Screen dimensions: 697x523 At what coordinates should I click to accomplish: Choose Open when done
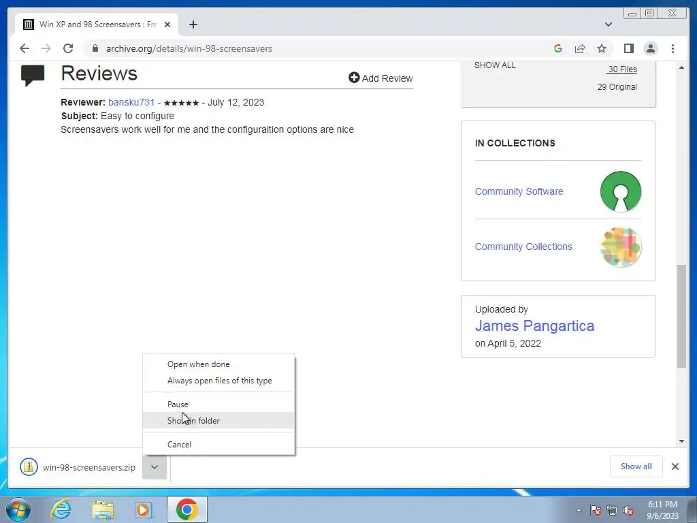218,364
